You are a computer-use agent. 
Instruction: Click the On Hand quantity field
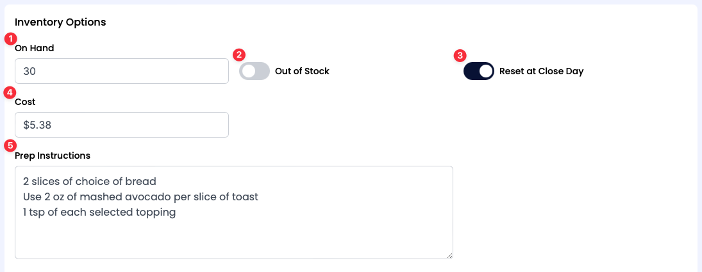[121, 71]
